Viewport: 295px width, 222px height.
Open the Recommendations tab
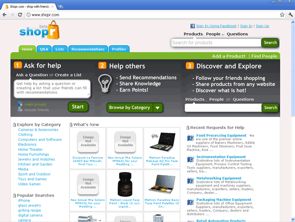click(x=88, y=49)
